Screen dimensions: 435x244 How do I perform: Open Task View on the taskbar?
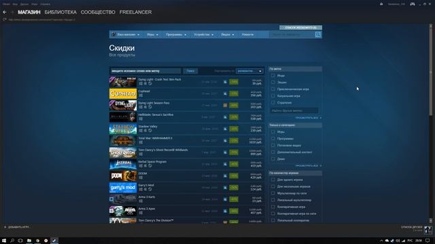(x=20, y=241)
